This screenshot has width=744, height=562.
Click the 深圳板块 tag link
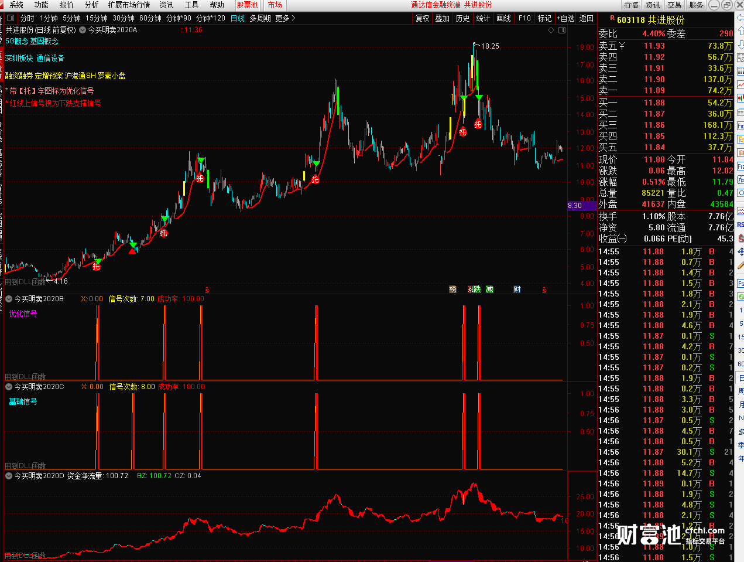click(x=19, y=58)
